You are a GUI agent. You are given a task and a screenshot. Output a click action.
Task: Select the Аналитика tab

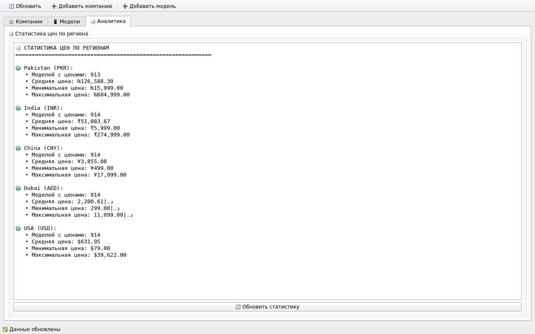108,21
